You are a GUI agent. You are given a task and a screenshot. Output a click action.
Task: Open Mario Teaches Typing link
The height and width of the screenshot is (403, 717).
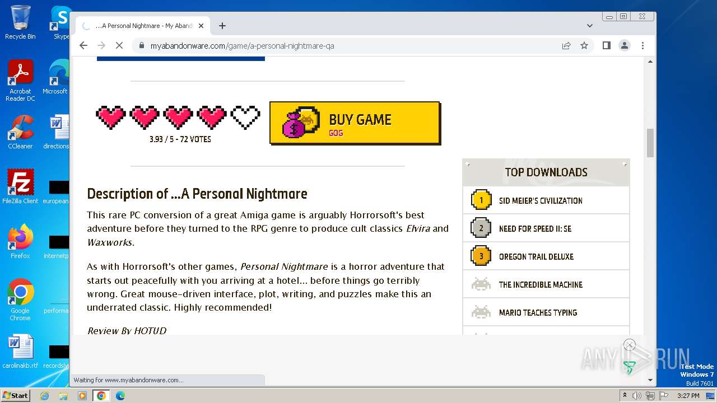point(538,312)
